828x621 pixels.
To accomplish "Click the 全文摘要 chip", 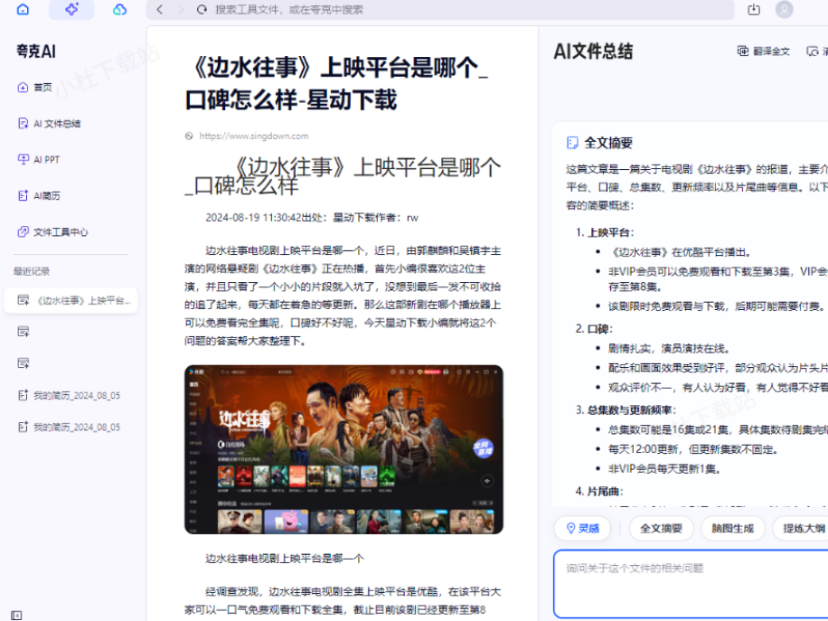I will click(661, 528).
